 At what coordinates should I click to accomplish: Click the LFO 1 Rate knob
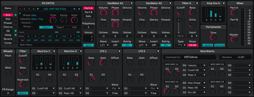(91, 62)
